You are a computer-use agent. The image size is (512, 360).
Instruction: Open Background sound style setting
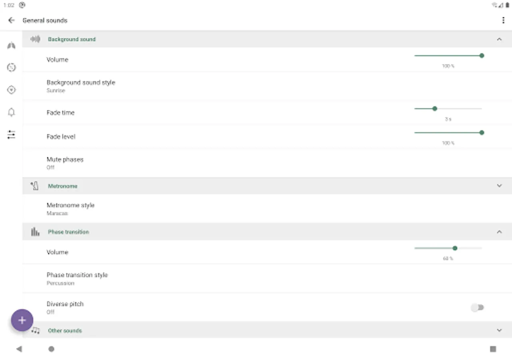click(267, 86)
